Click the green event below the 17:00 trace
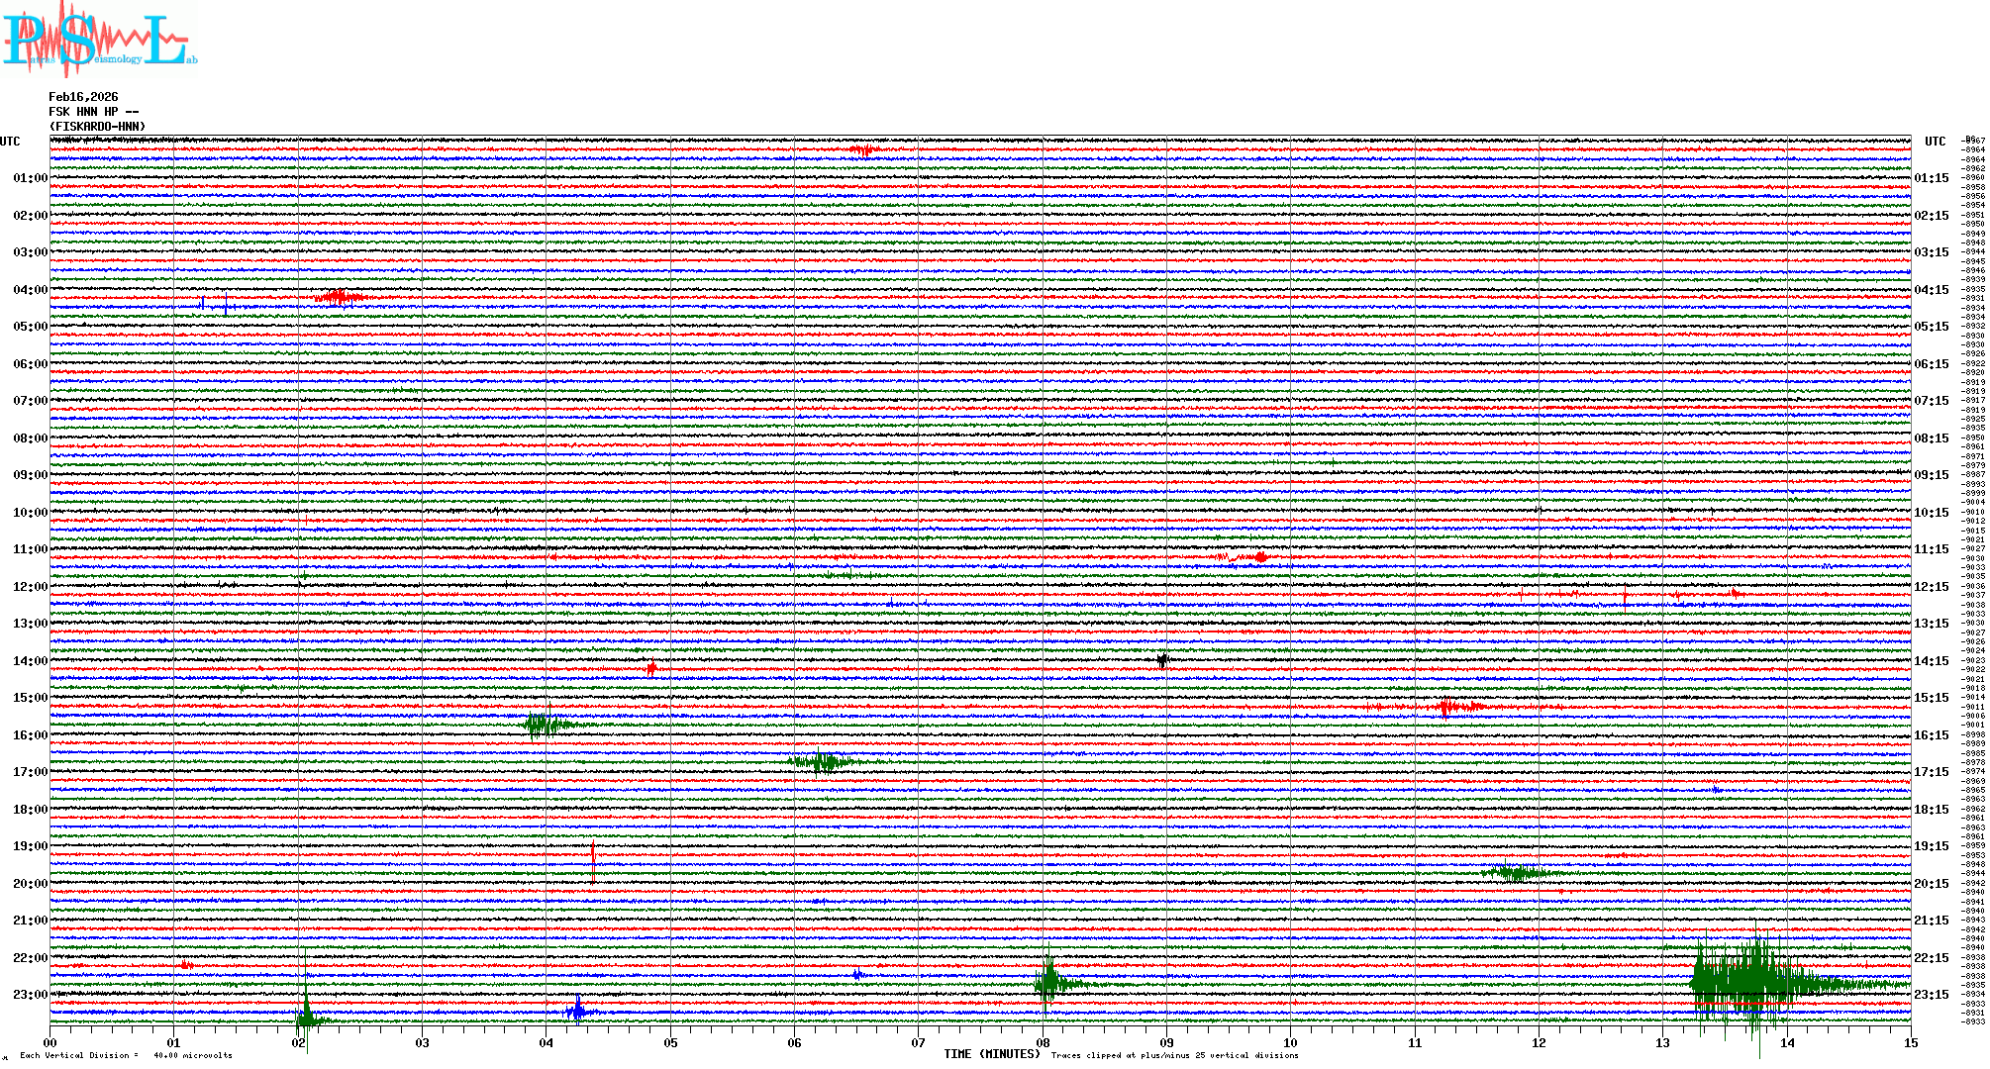This screenshot has width=1990, height=1069. click(x=822, y=761)
